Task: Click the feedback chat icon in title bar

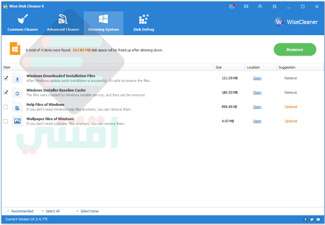Action: 246,6
